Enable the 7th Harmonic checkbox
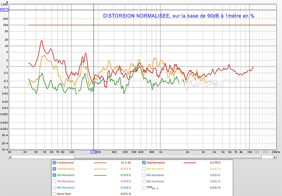282x196 pixels. pyautogui.click(x=54, y=181)
